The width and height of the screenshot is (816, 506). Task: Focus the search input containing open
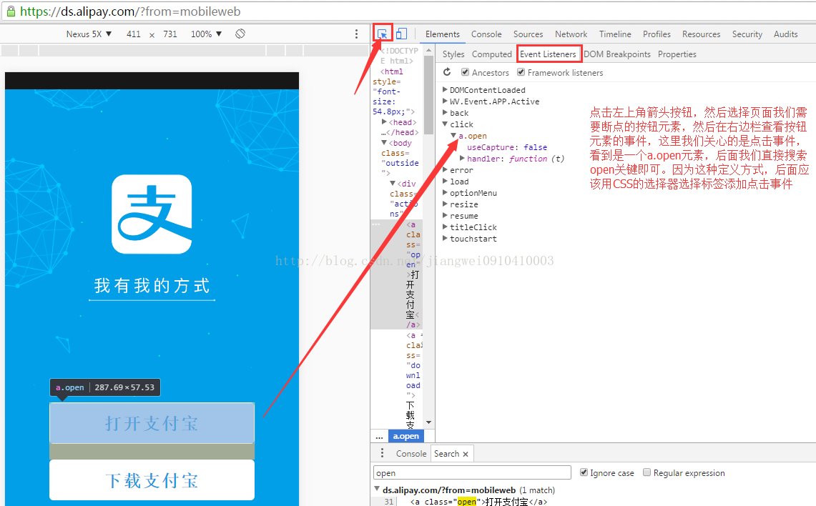pos(472,472)
